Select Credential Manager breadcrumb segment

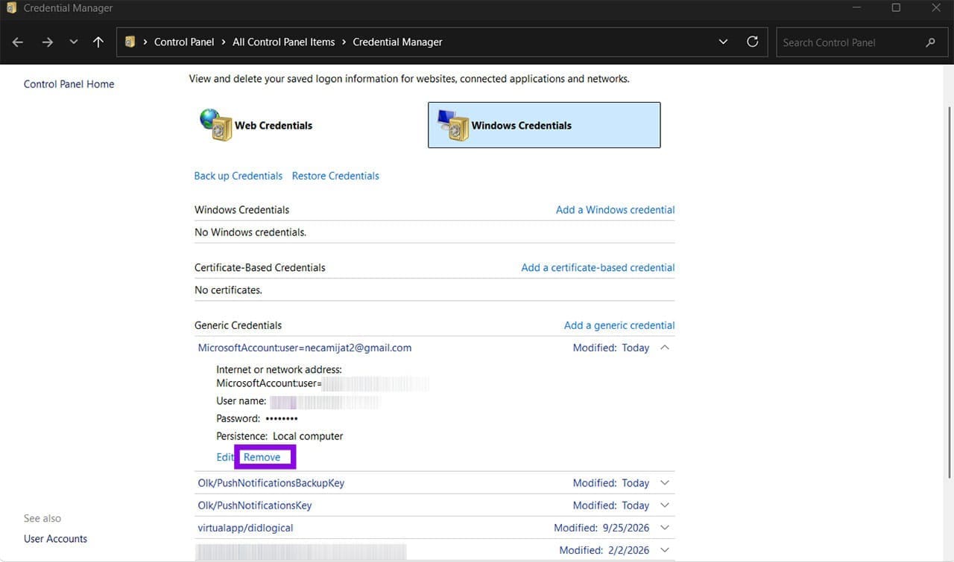click(x=397, y=42)
